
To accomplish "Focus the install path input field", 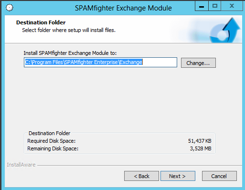I will point(100,62).
